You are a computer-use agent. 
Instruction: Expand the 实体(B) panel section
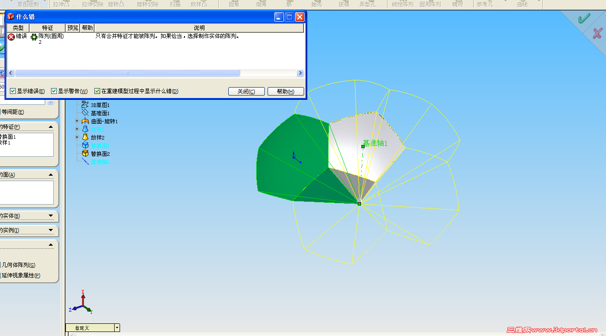click(51, 216)
